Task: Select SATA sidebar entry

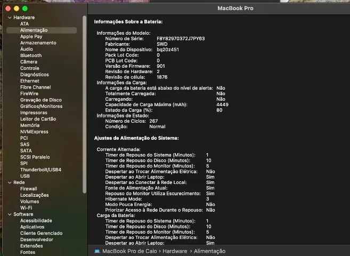Action: pyautogui.click(x=26, y=150)
